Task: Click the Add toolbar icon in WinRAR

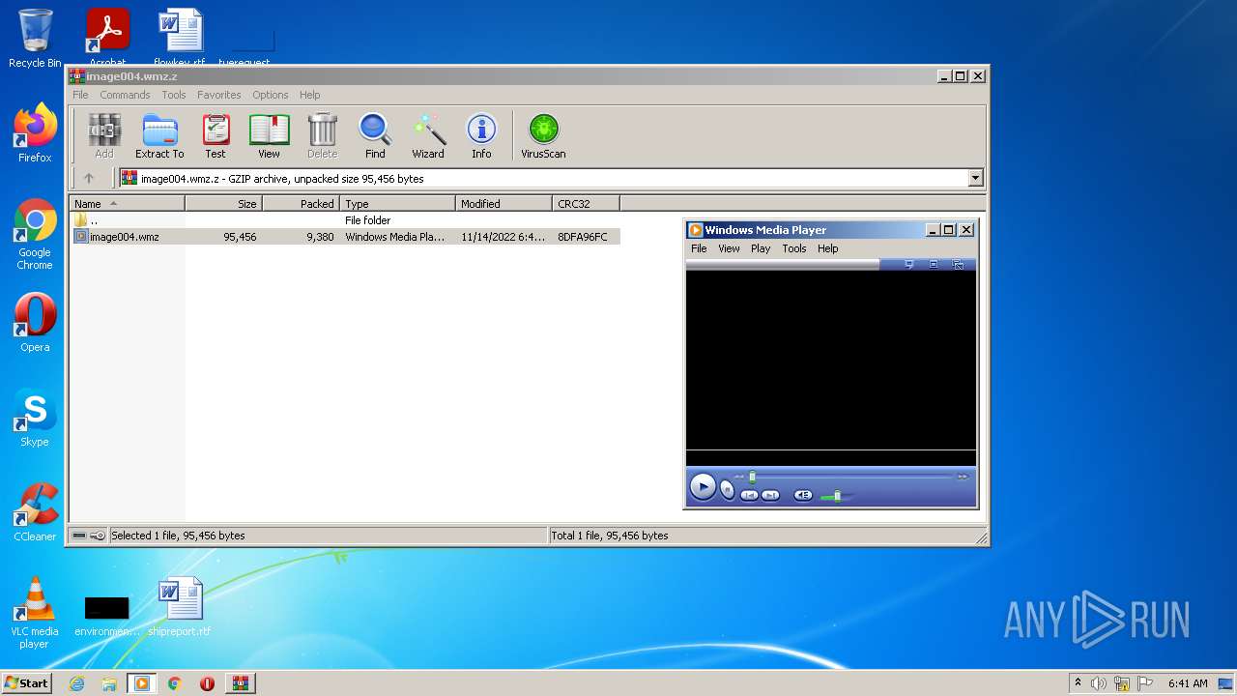Action: [104, 136]
